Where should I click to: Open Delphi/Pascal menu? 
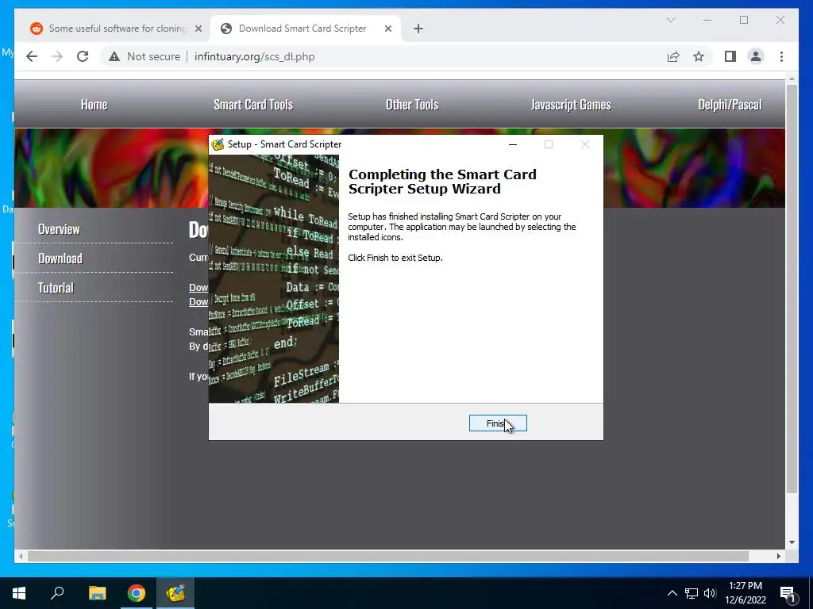click(x=730, y=105)
